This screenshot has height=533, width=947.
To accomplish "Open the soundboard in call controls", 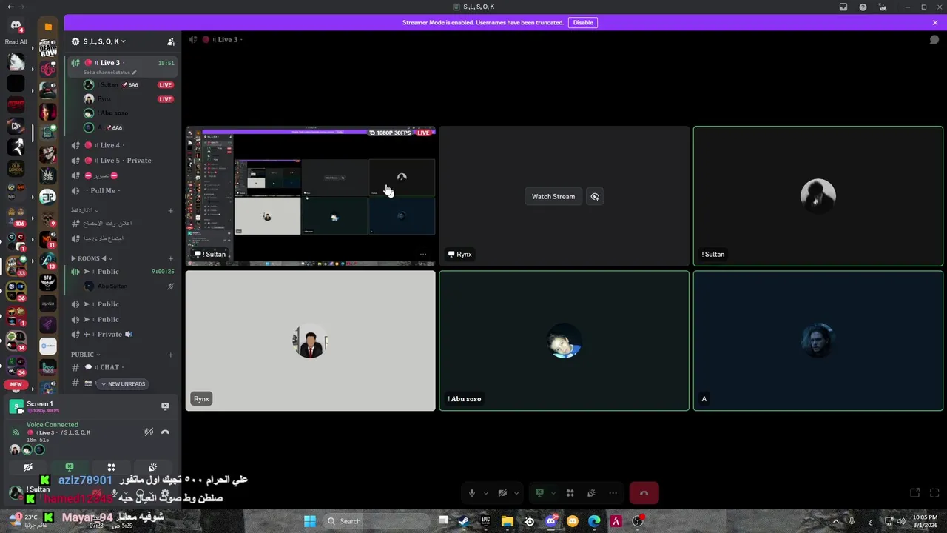I will point(591,493).
